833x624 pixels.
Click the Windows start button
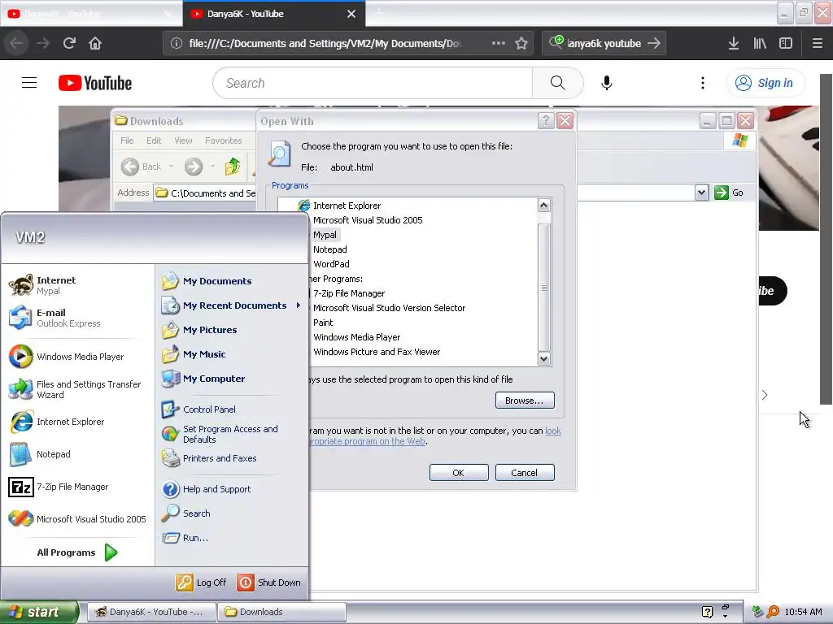click(x=39, y=612)
